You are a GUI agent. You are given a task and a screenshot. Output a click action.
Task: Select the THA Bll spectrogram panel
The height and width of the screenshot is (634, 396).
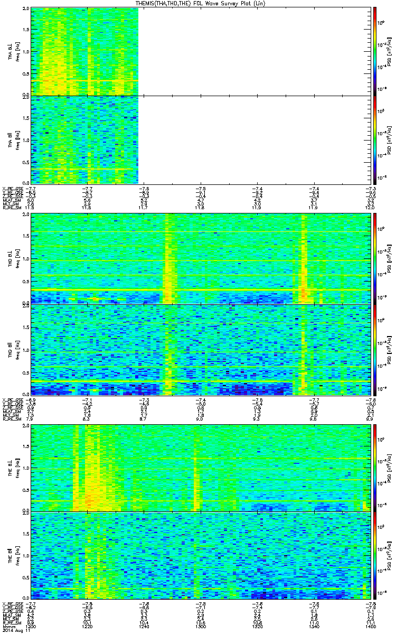point(200,139)
